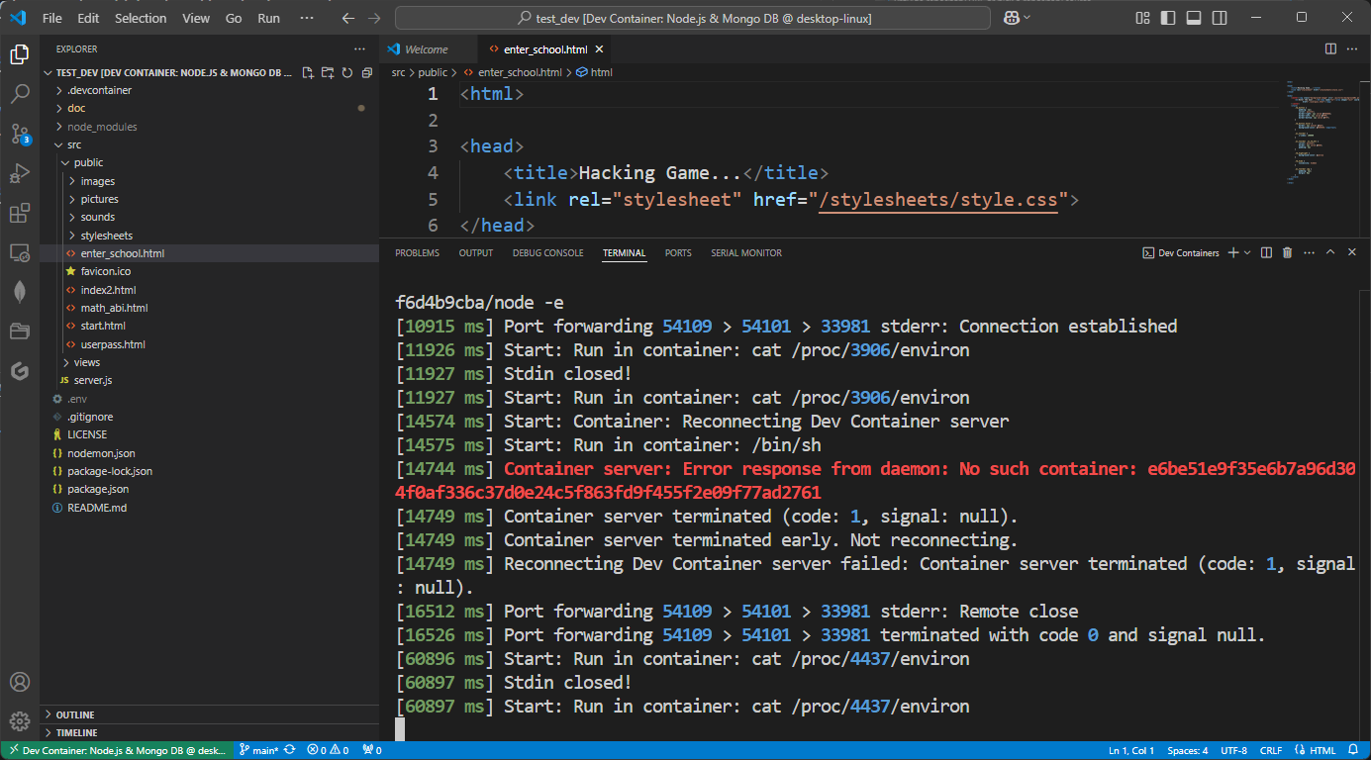The width and height of the screenshot is (1371, 760).
Task: Open the MongoDB leaf icon view
Action: click(20, 292)
